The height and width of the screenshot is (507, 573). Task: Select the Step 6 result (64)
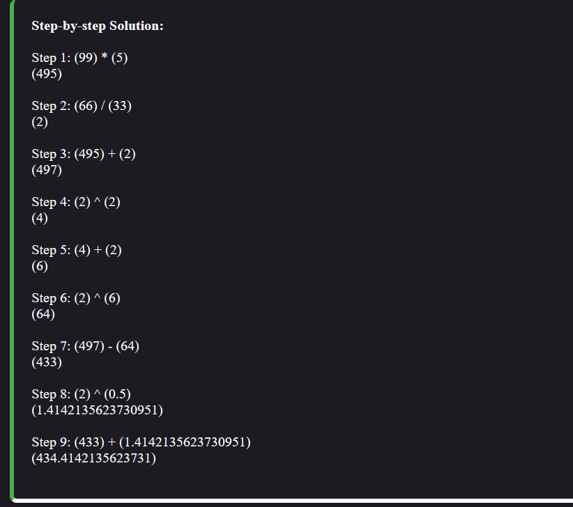pos(43,314)
